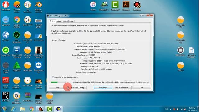199x112 pixels.
Task: Open the camtasia 9.1 folder icon
Action: 28,37
